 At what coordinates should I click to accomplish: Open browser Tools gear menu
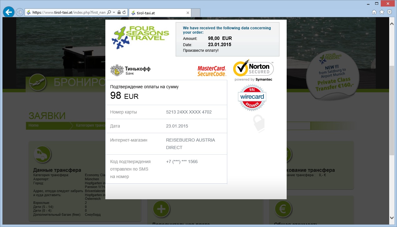point(389,12)
